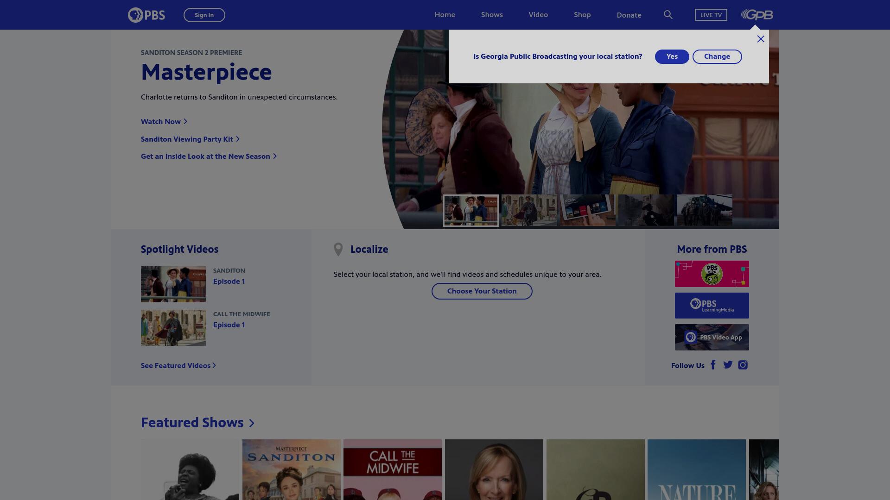The image size is (890, 500).
Task: Select first Sanditon carousel thumbnail
Action: coord(471,211)
